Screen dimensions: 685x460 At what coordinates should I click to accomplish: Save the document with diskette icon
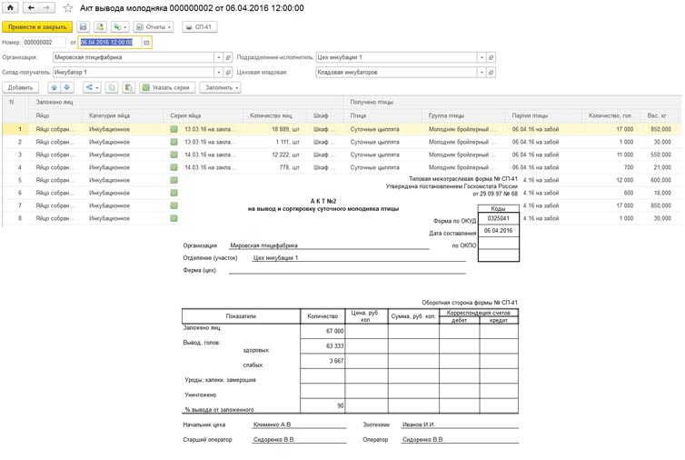(83, 27)
